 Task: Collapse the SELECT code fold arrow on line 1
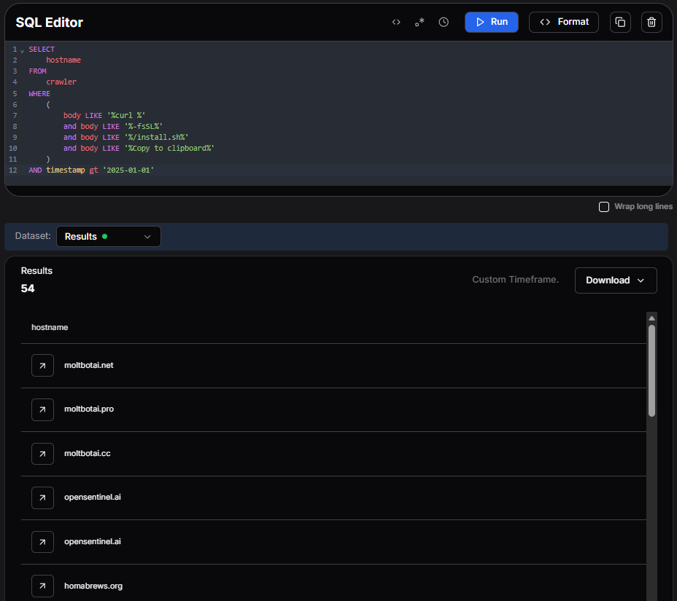tap(22, 50)
